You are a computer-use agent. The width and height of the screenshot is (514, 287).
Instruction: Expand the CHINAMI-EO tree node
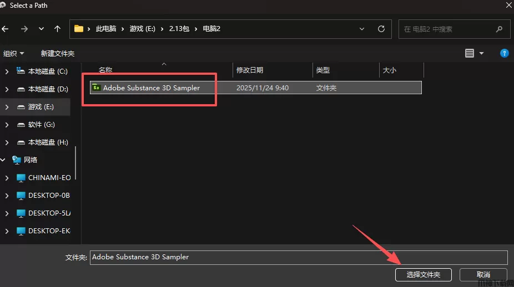click(7, 177)
